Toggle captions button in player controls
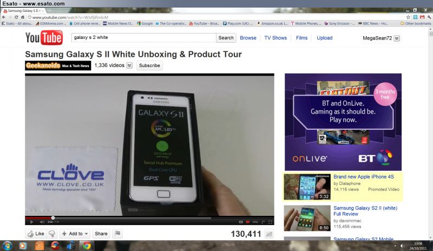Image resolution: width=433 pixels, height=251 pixels. [x=241, y=222]
